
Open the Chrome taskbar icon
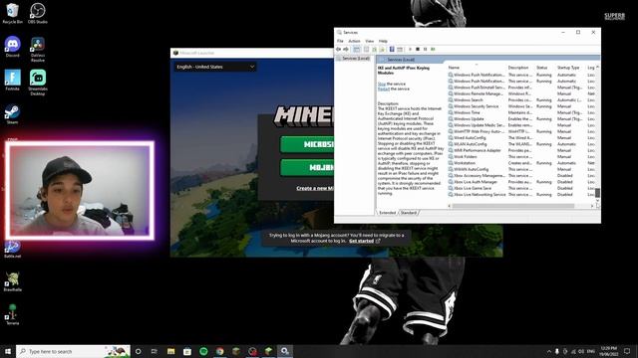click(x=219, y=351)
